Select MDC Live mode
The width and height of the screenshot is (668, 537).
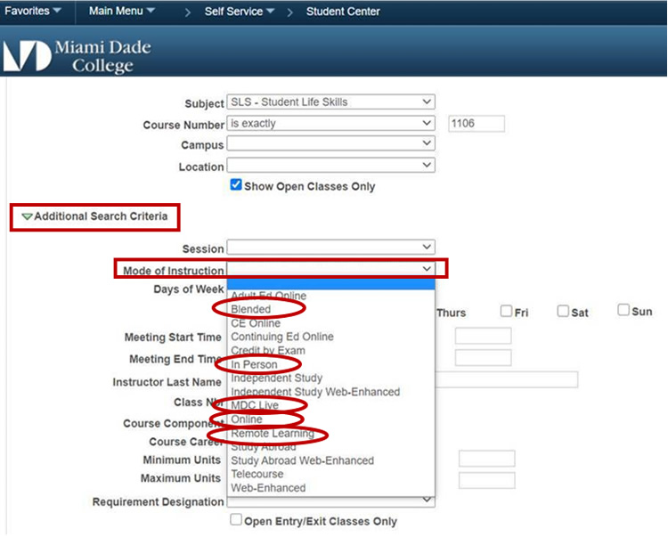(x=255, y=405)
